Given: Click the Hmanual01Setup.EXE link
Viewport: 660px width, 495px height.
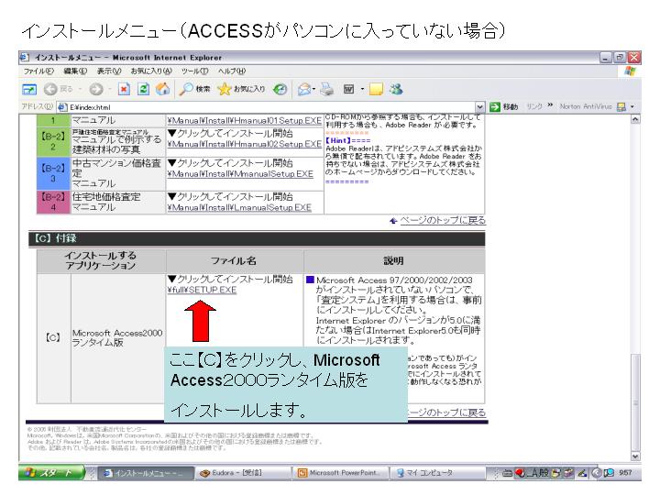Looking at the screenshot, I should point(245,121).
